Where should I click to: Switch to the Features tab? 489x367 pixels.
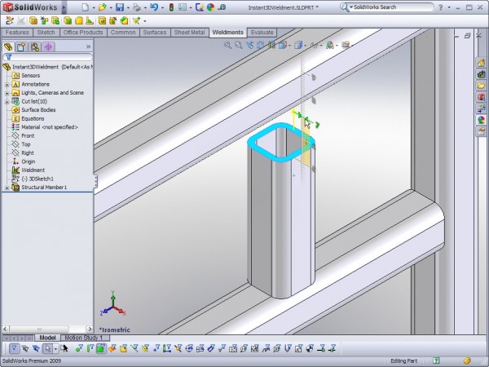(17, 33)
